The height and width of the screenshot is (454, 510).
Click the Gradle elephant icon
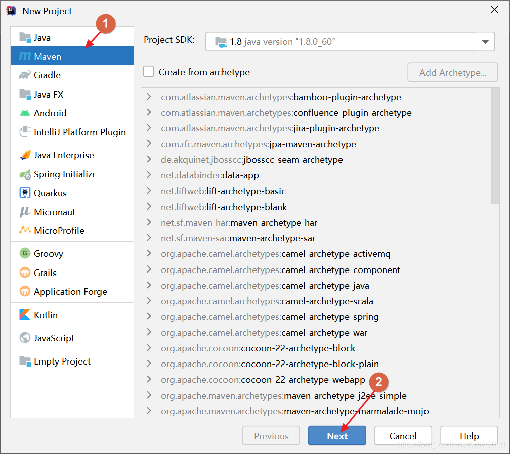click(25, 75)
